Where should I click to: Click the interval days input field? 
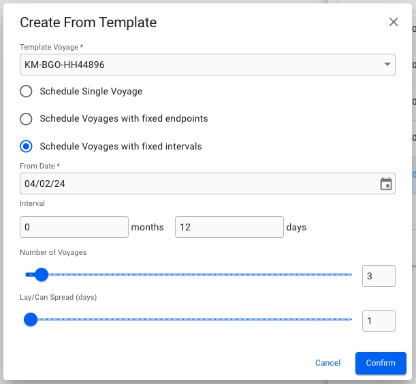coord(229,227)
